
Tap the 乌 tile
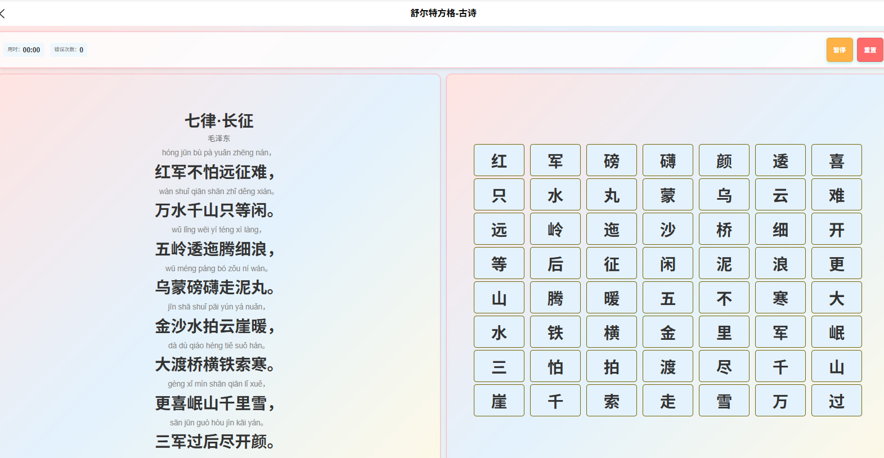(724, 195)
